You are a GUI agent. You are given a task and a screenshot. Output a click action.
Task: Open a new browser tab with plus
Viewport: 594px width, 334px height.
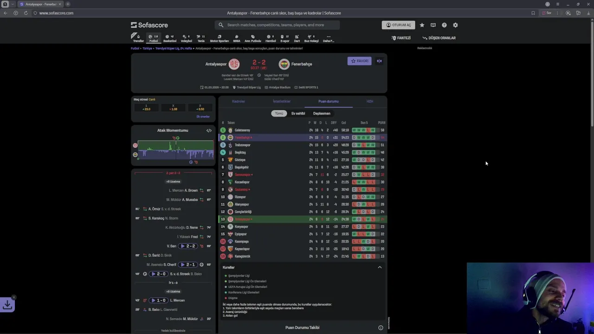[68, 4]
